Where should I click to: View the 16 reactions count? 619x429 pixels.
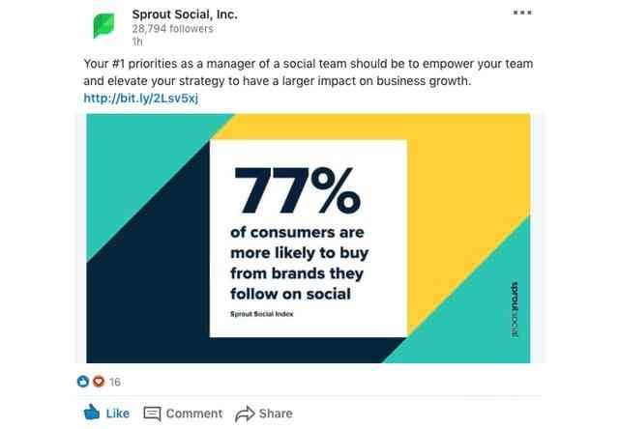(x=115, y=382)
